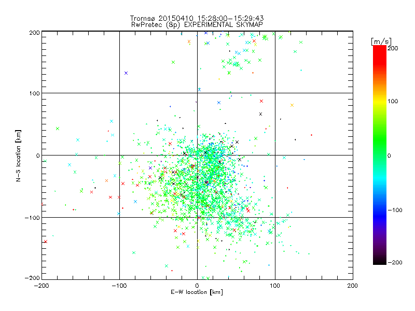Click the blue X marker near -90, 130
The width and height of the screenshot is (415, 311).
pos(126,73)
